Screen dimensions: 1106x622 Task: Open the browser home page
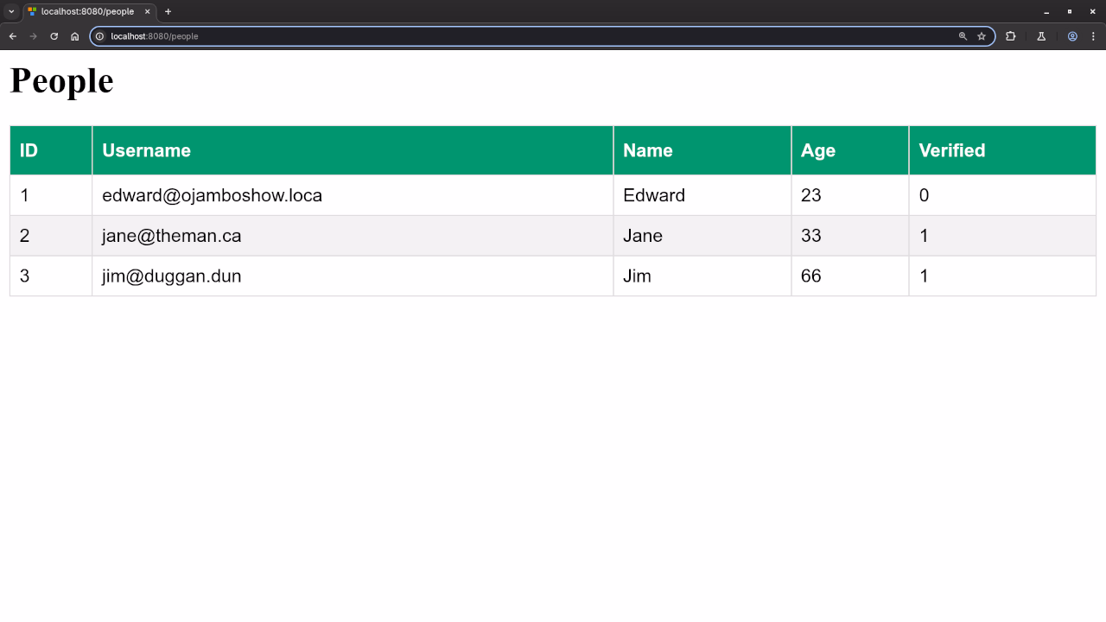pyautogui.click(x=75, y=36)
